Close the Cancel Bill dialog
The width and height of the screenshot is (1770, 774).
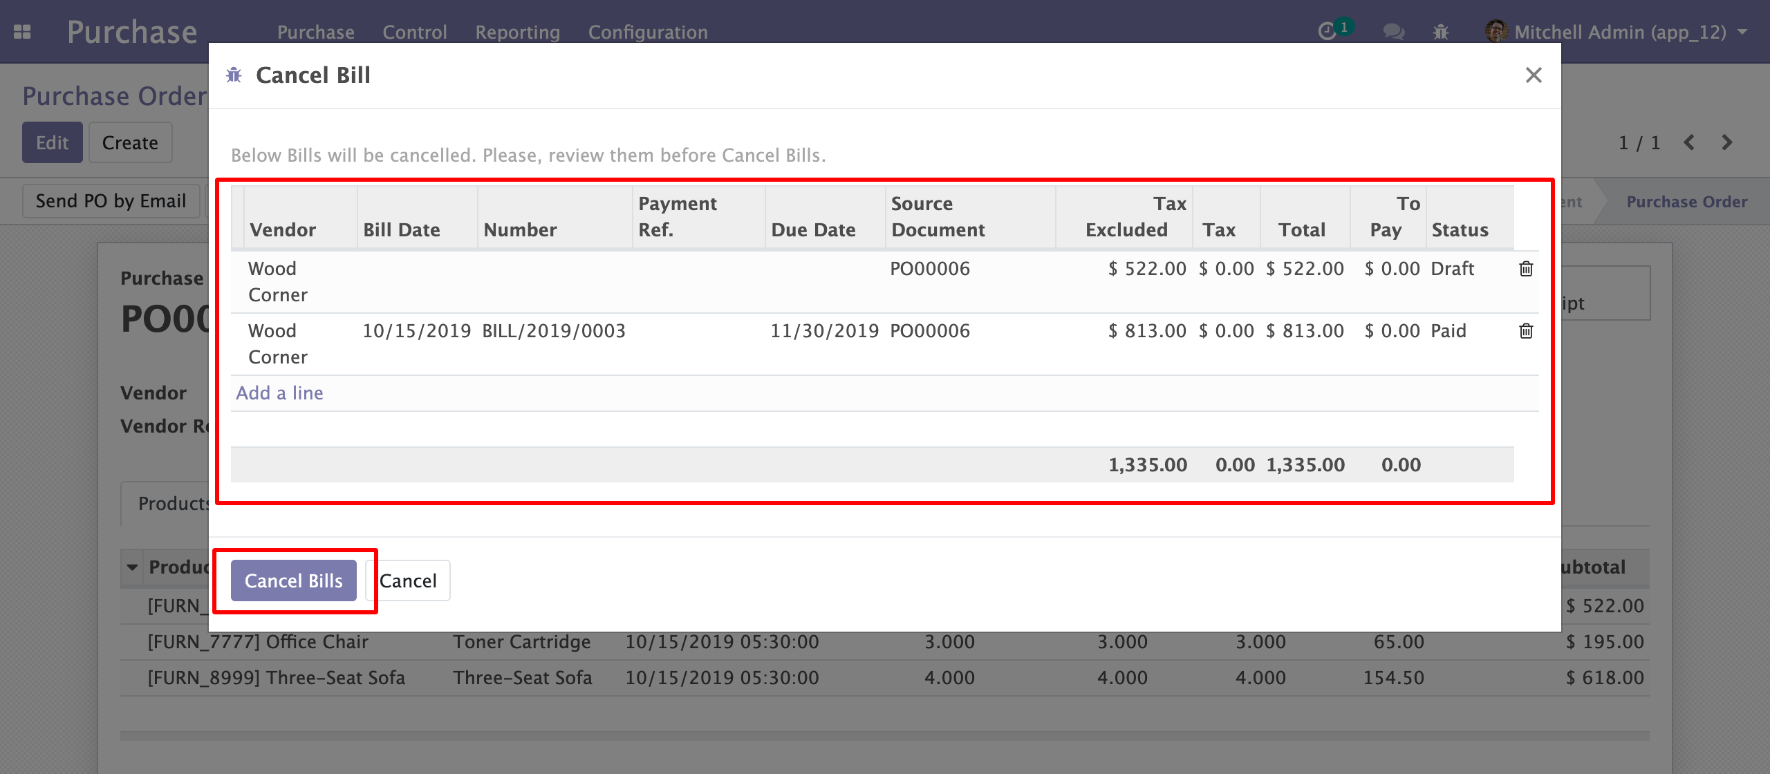click(1534, 75)
